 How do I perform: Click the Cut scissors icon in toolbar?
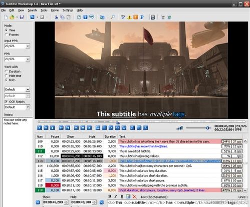[56, 17]
